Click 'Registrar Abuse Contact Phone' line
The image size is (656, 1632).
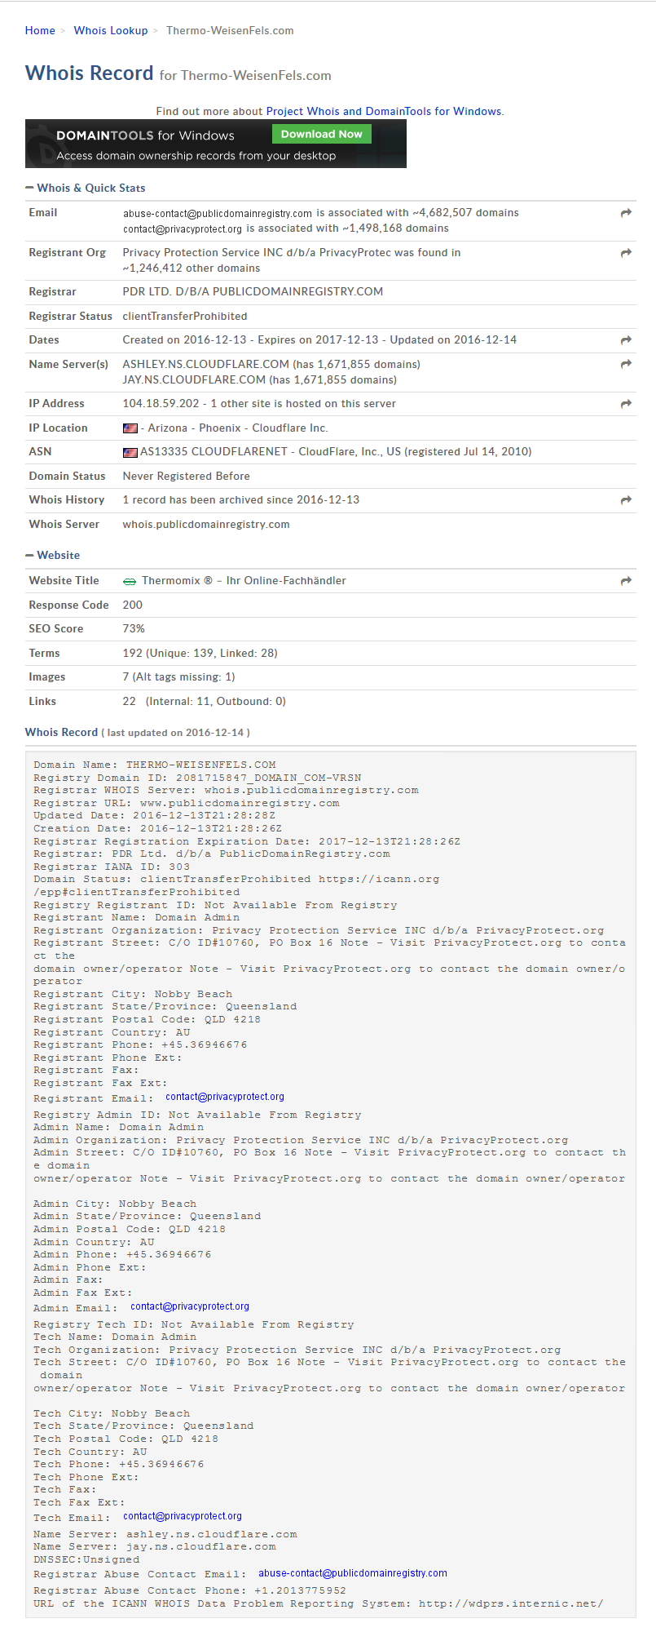tap(190, 1590)
